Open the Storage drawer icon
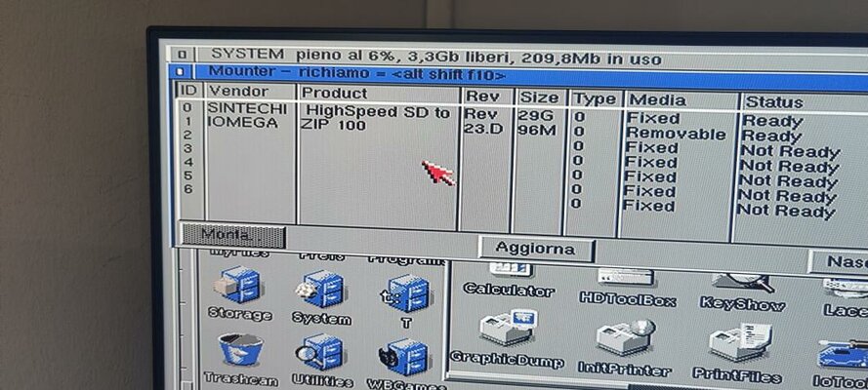 (237, 286)
